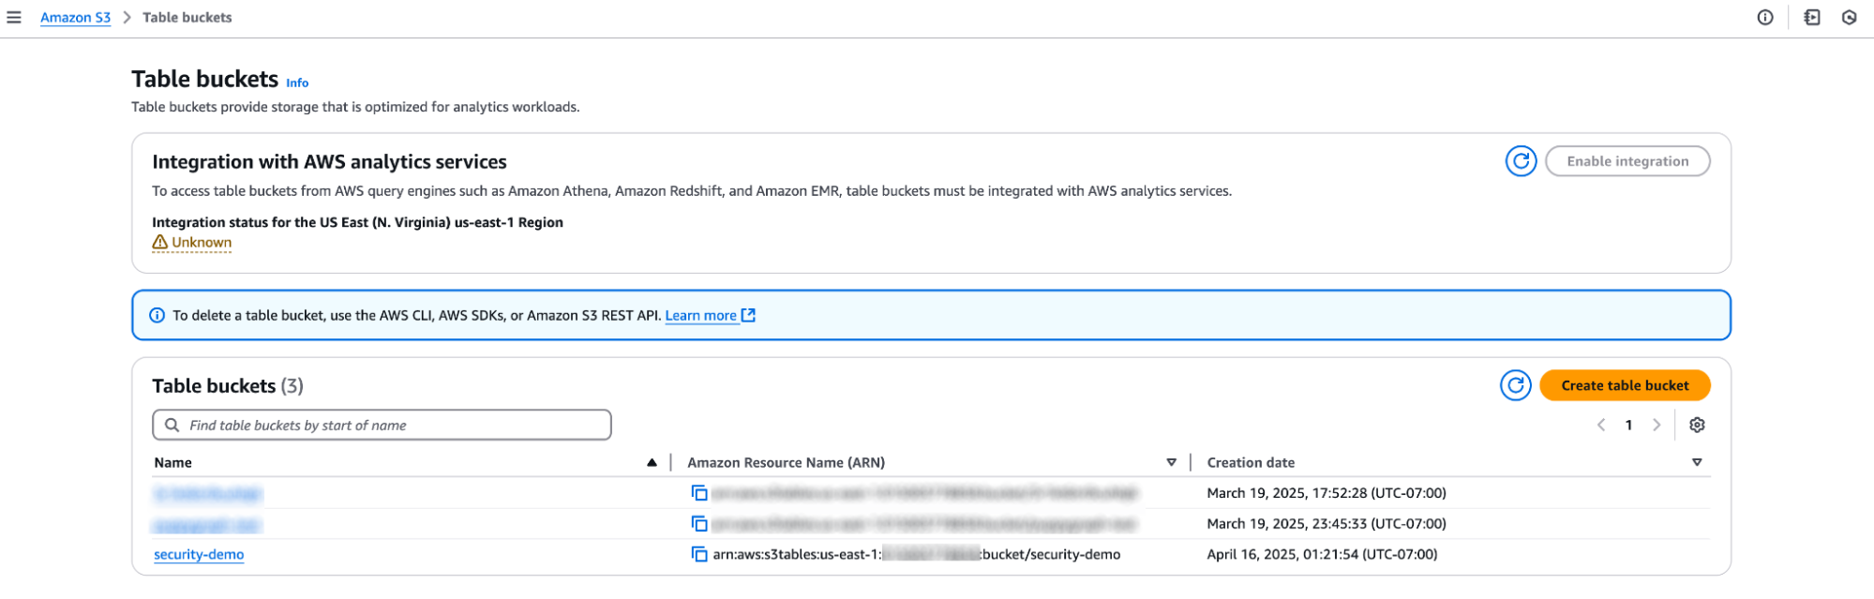Image resolution: width=1874 pixels, height=599 pixels.
Task: Click Create table bucket button
Action: (x=1625, y=385)
